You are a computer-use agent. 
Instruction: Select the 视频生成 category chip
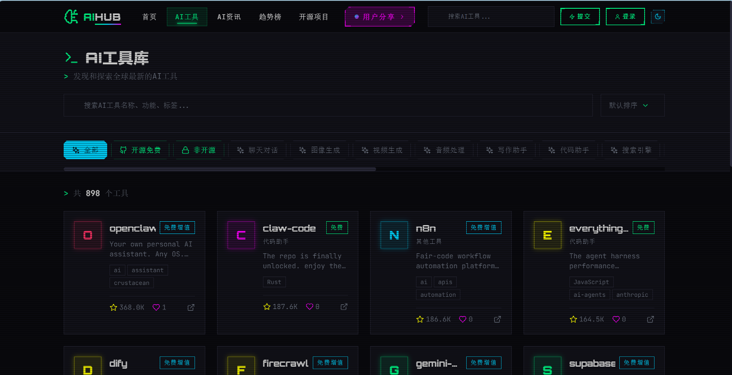382,150
